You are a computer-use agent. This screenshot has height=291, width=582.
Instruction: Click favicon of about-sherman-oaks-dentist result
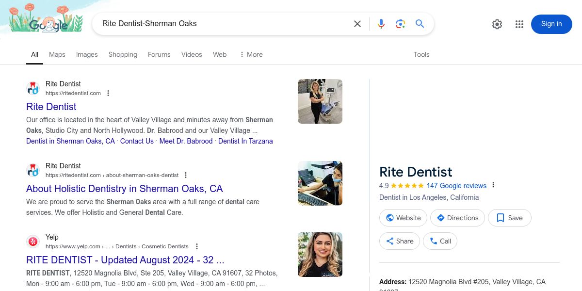tap(33, 170)
